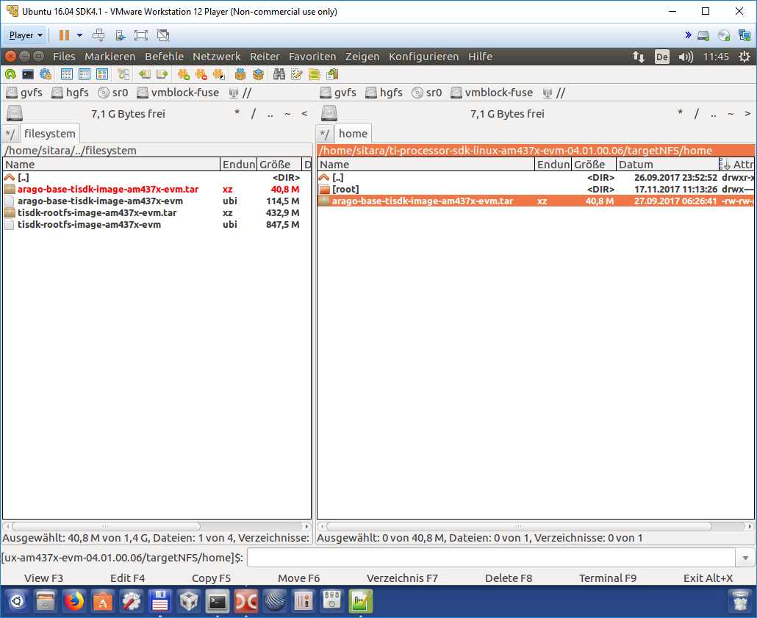Open the Player dropdown menu
Image resolution: width=757 pixels, height=618 pixels.
point(26,35)
